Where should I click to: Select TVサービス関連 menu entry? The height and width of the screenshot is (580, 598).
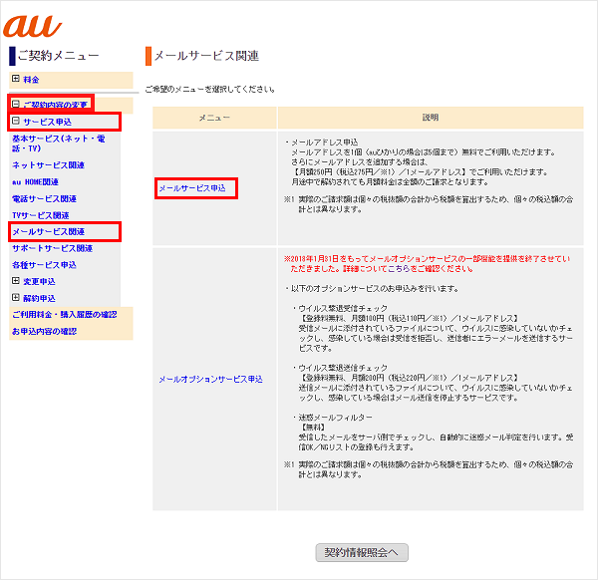pyautogui.click(x=41, y=215)
